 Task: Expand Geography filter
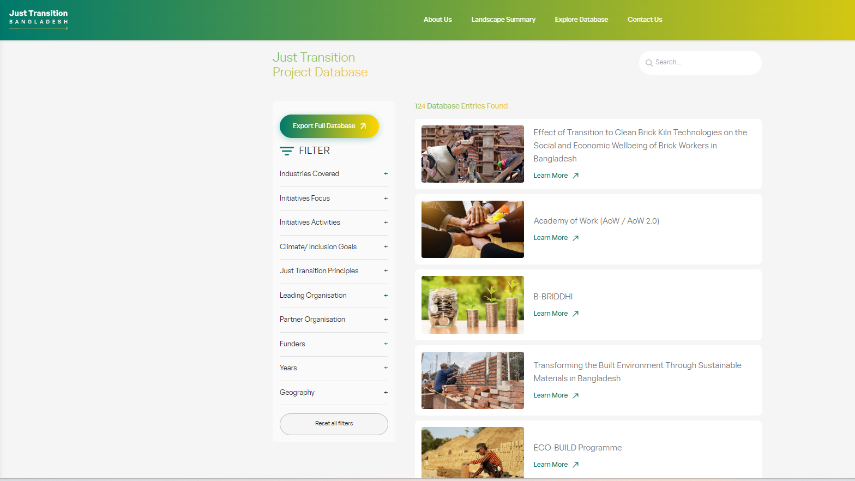334,393
